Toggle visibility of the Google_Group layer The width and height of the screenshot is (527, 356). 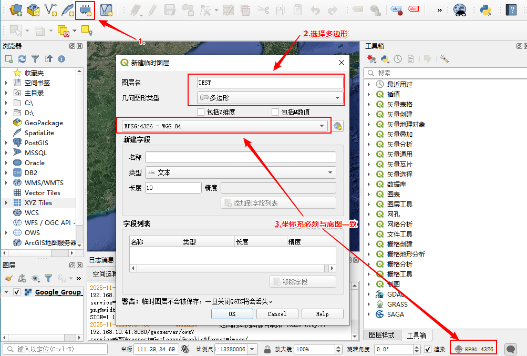pos(17,292)
